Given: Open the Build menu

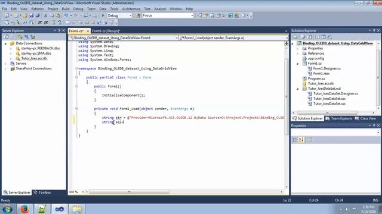Looking at the screenshot, I should (66, 9).
